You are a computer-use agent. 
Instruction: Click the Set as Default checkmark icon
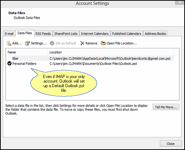click(52, 43)
